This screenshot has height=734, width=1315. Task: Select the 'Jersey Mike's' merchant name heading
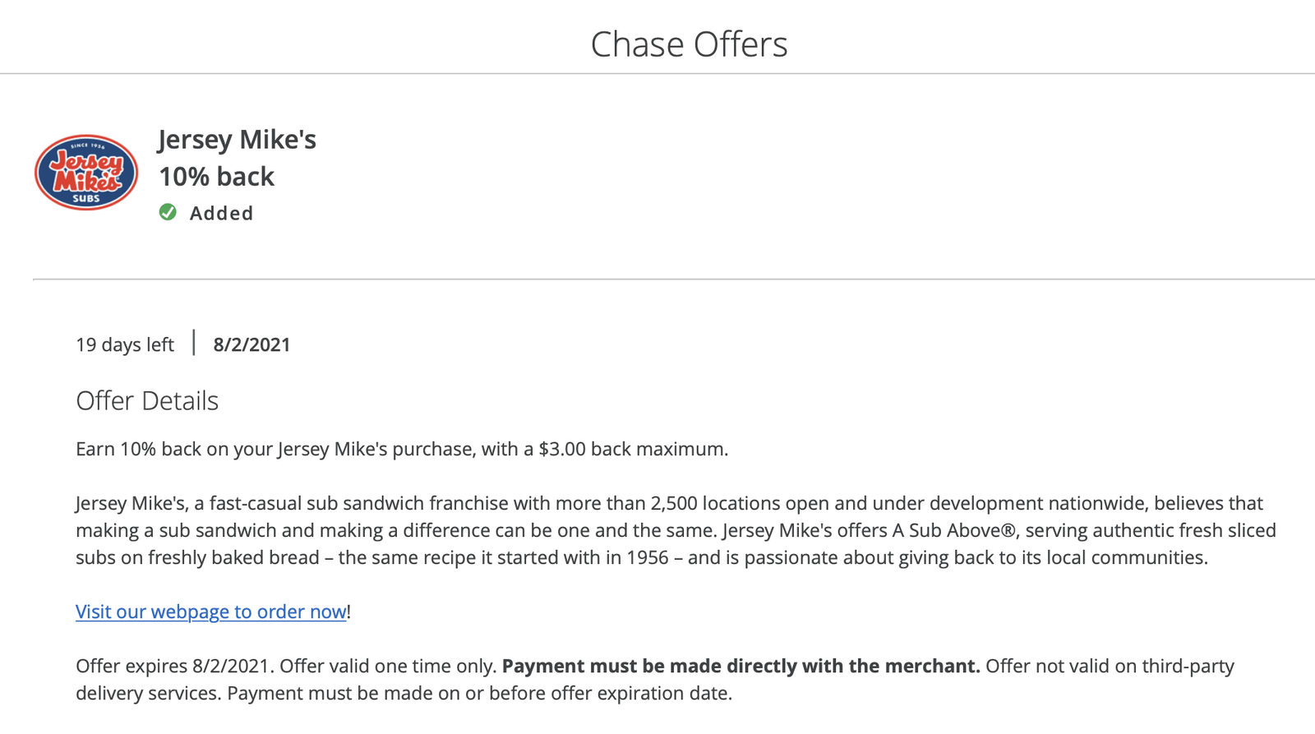237,140
